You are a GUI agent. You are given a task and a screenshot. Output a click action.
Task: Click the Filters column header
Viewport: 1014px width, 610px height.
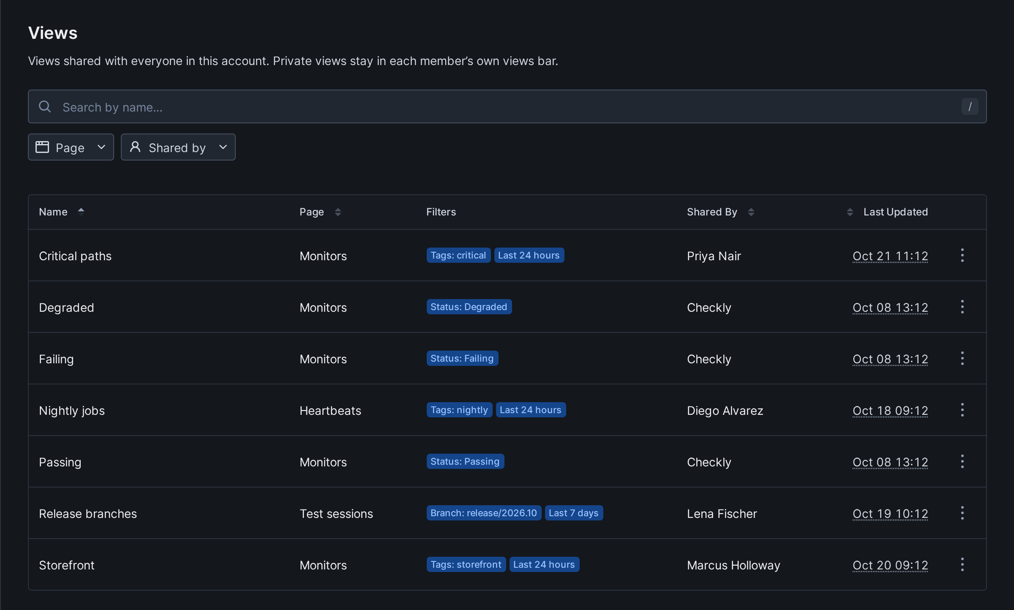(x=441, y=212)
